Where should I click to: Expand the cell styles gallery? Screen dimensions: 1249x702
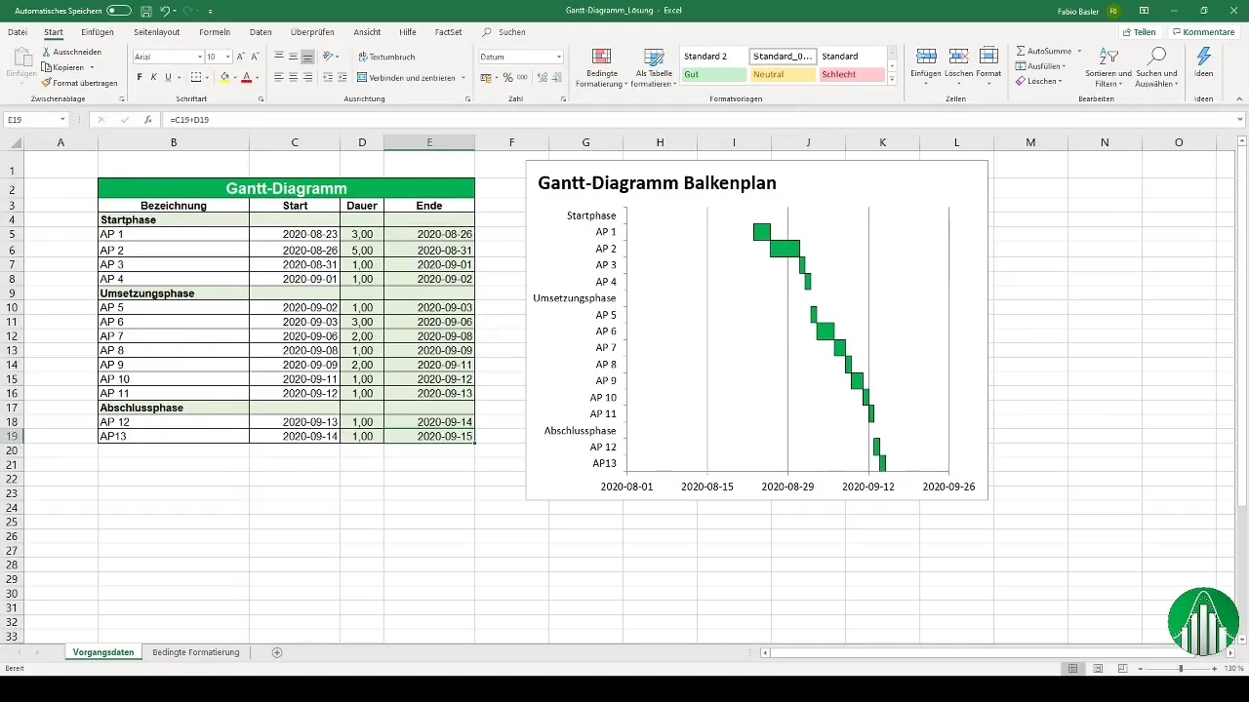pyautogui.click(x=892, y=80)
